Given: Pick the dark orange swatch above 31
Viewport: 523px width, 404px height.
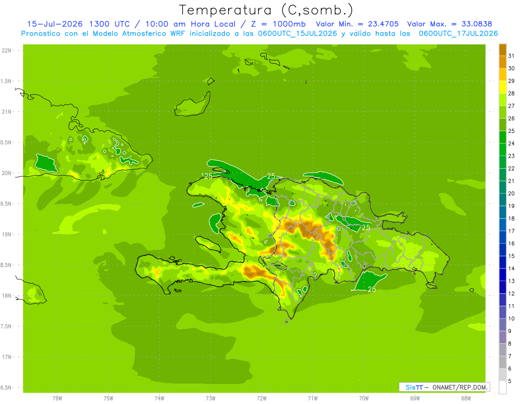Looking at the screenshot, I should click(x=503, y=50).
